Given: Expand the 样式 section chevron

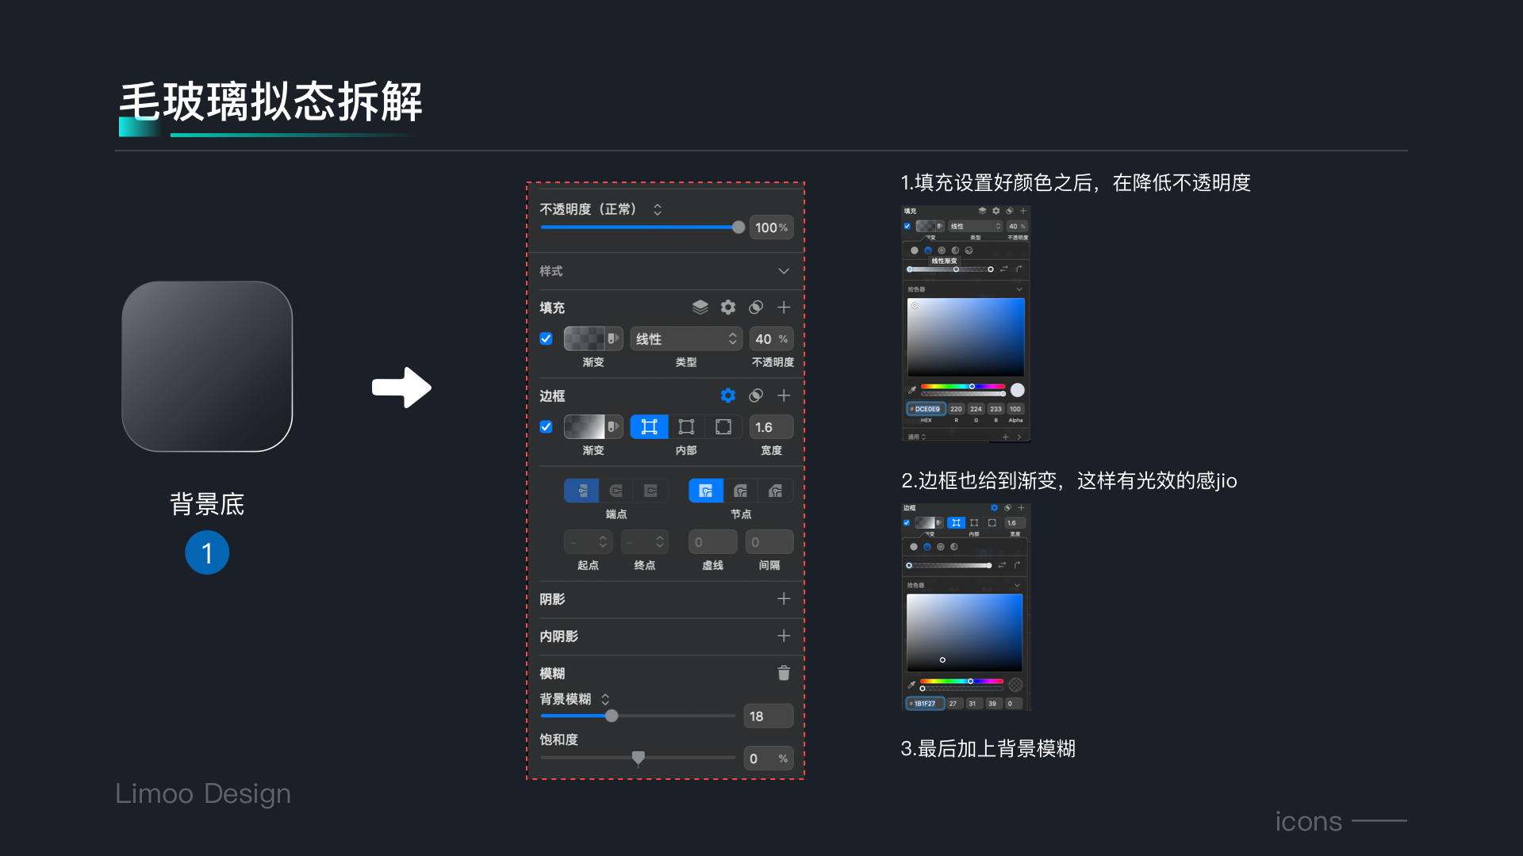Looking at the screenshot, I should click(x=784, y=271).
